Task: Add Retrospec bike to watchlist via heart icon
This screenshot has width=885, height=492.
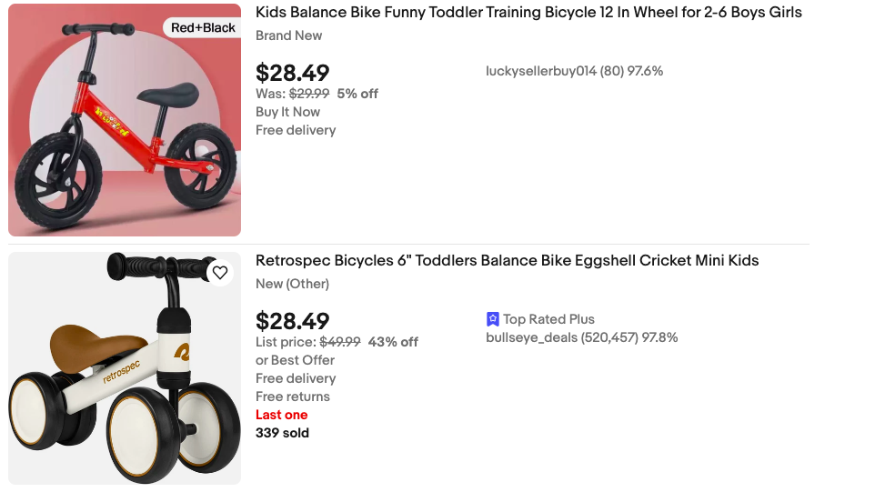Action: 220,273
